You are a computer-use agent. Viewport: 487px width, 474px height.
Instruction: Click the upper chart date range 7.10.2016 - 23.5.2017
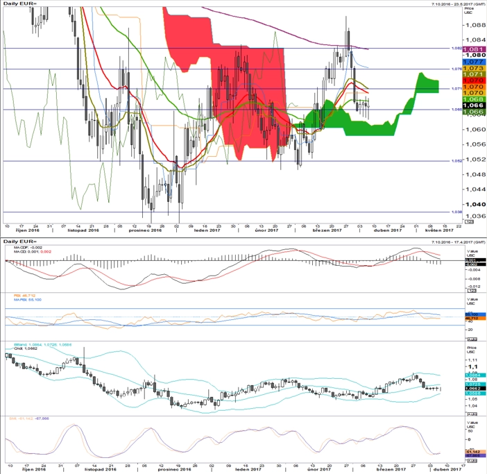(x=459, y=4)
